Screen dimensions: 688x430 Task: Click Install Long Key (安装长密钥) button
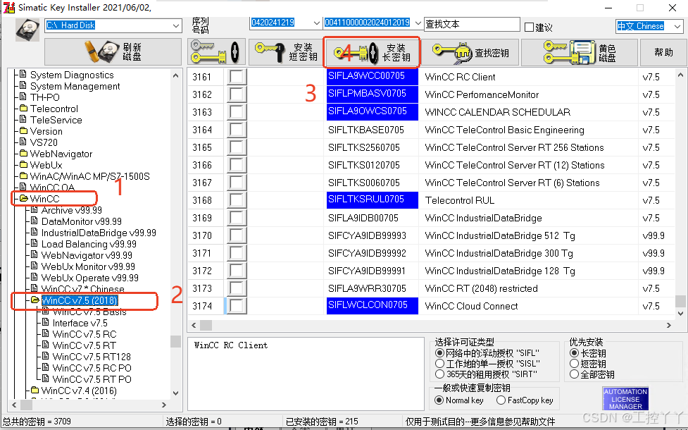(372, 52)
